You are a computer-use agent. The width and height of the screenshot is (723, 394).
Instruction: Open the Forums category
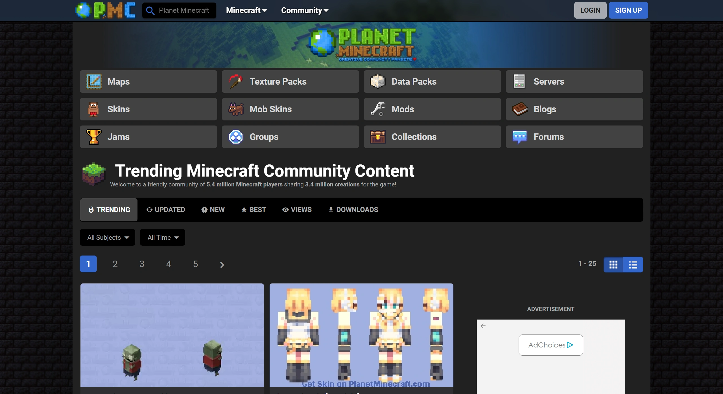click(575, 137)
